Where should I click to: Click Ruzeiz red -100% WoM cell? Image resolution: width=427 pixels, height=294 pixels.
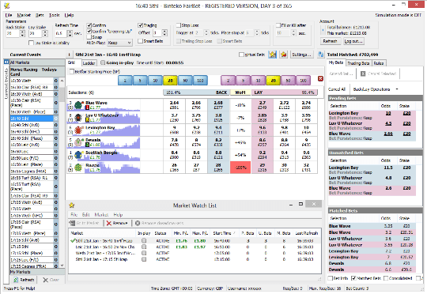(x=240, y=167)
